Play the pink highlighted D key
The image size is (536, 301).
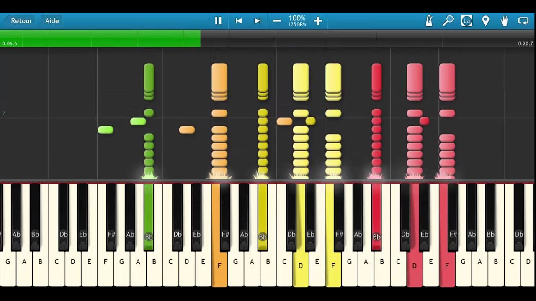tap(414, 265)
